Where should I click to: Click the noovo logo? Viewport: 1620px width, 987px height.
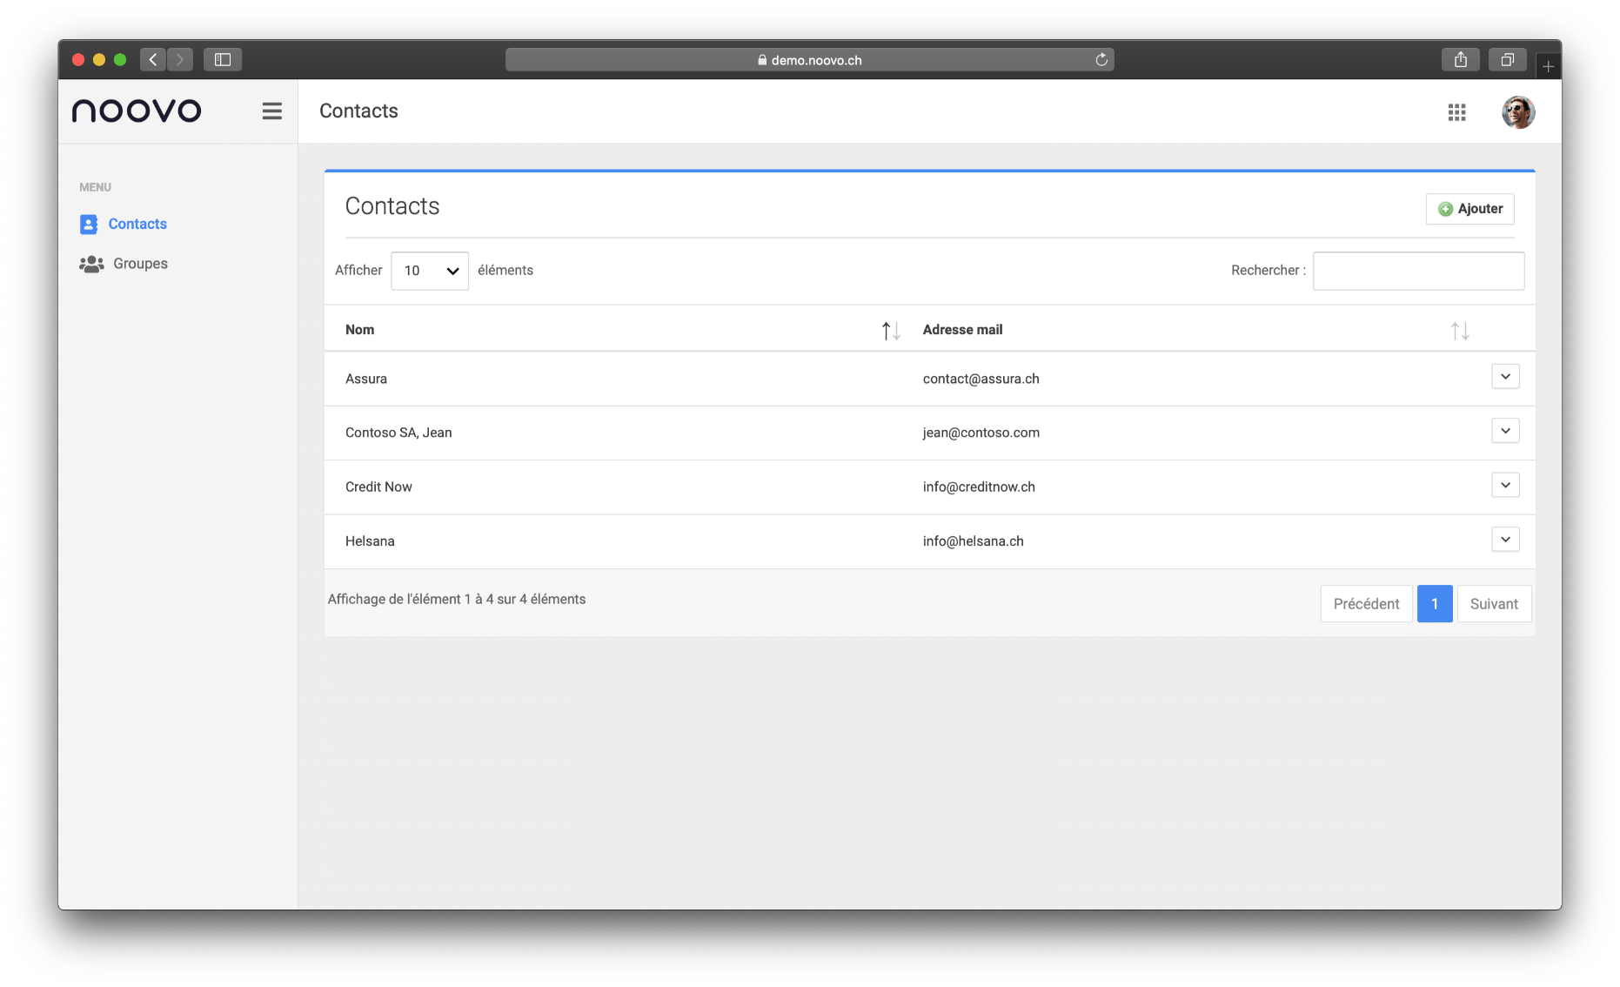point(137,111)
